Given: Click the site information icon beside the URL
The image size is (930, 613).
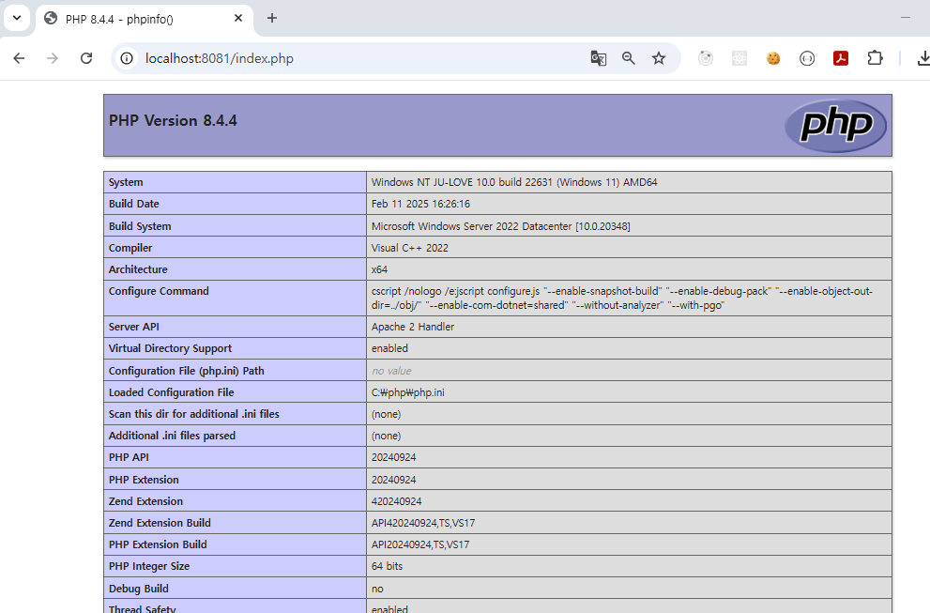Looking at the screenshot, I should (x=126, y=57).
